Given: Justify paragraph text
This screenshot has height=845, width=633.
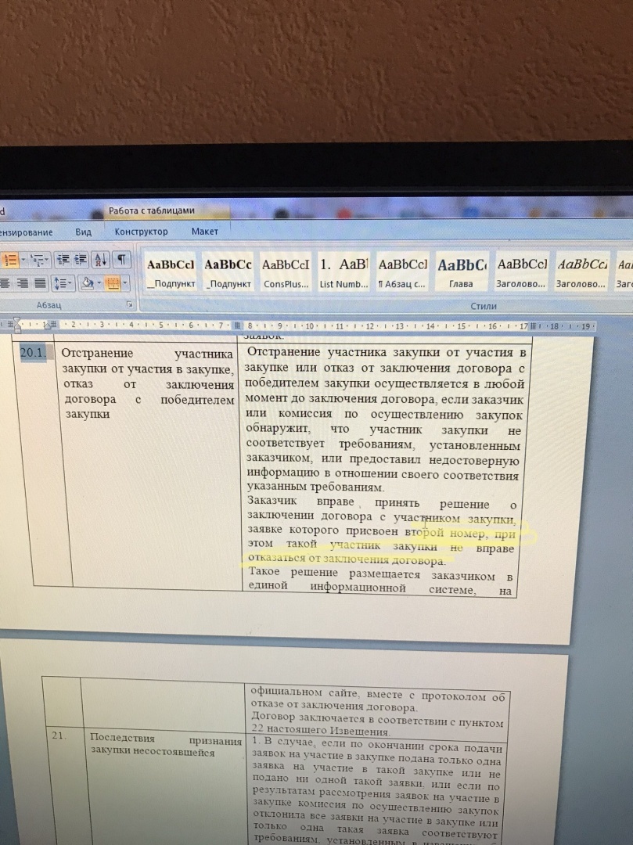Looking at the screenshot, I should pos(40,282).
